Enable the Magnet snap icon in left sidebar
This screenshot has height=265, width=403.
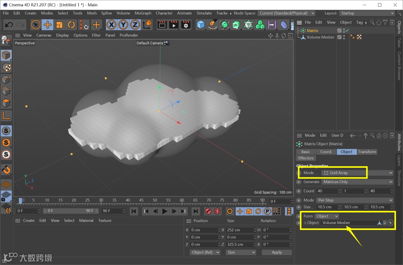(x=6, y=170)
